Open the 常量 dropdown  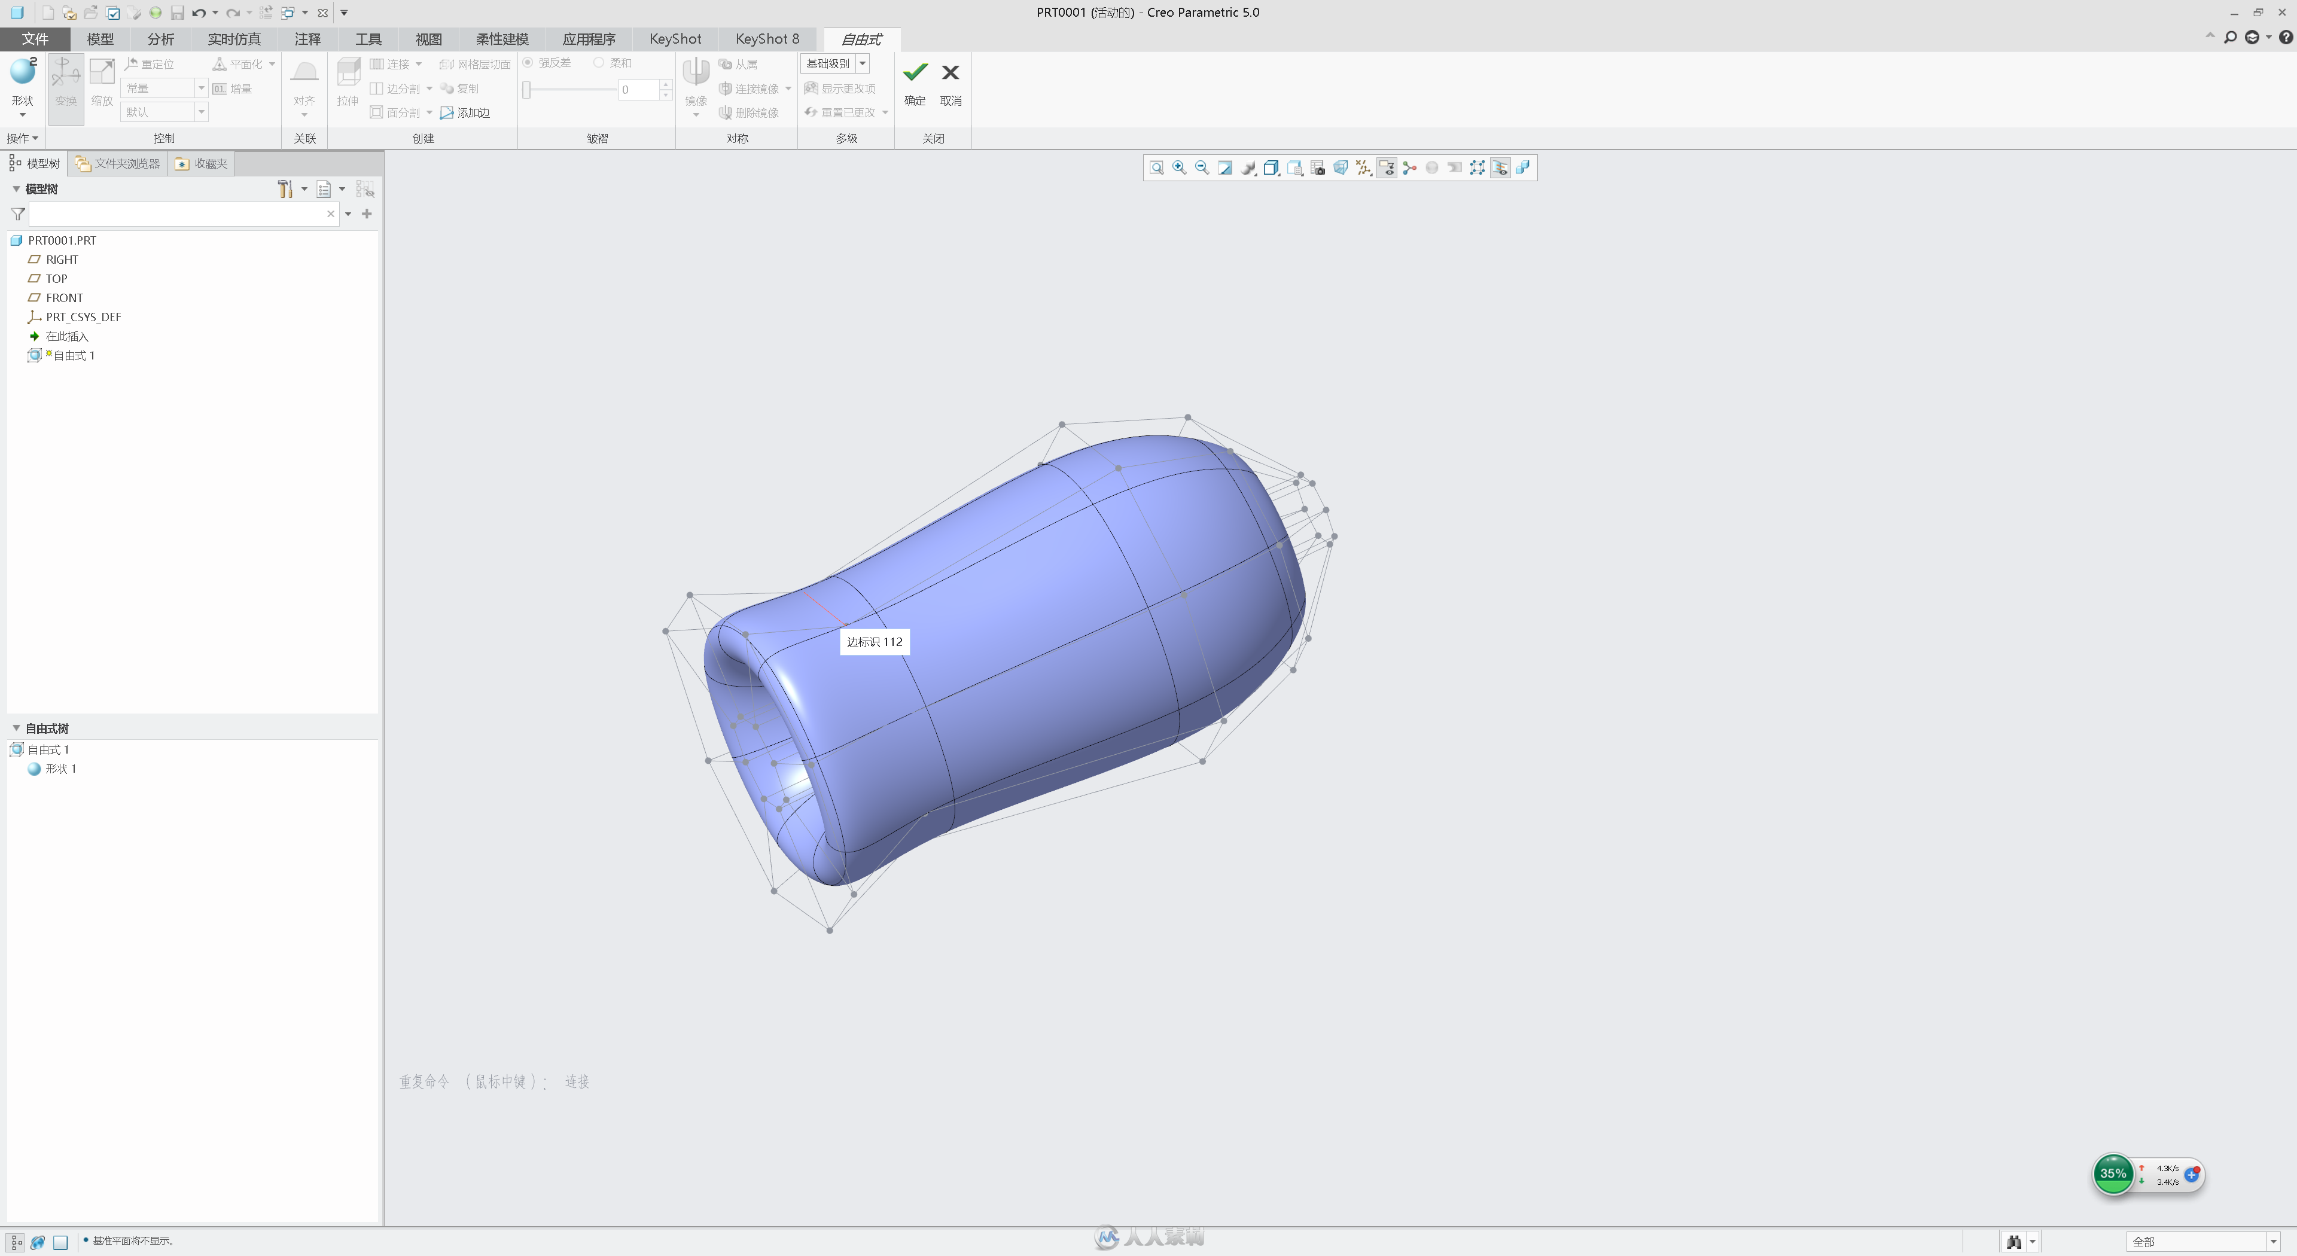pyautogui.click(x=202, y=87)
